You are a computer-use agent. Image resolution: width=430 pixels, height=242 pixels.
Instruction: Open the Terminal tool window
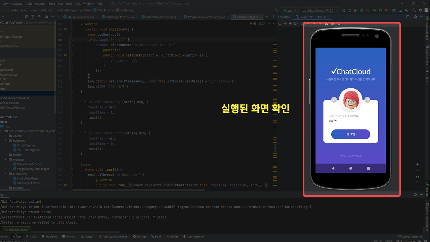coord(69,236)
